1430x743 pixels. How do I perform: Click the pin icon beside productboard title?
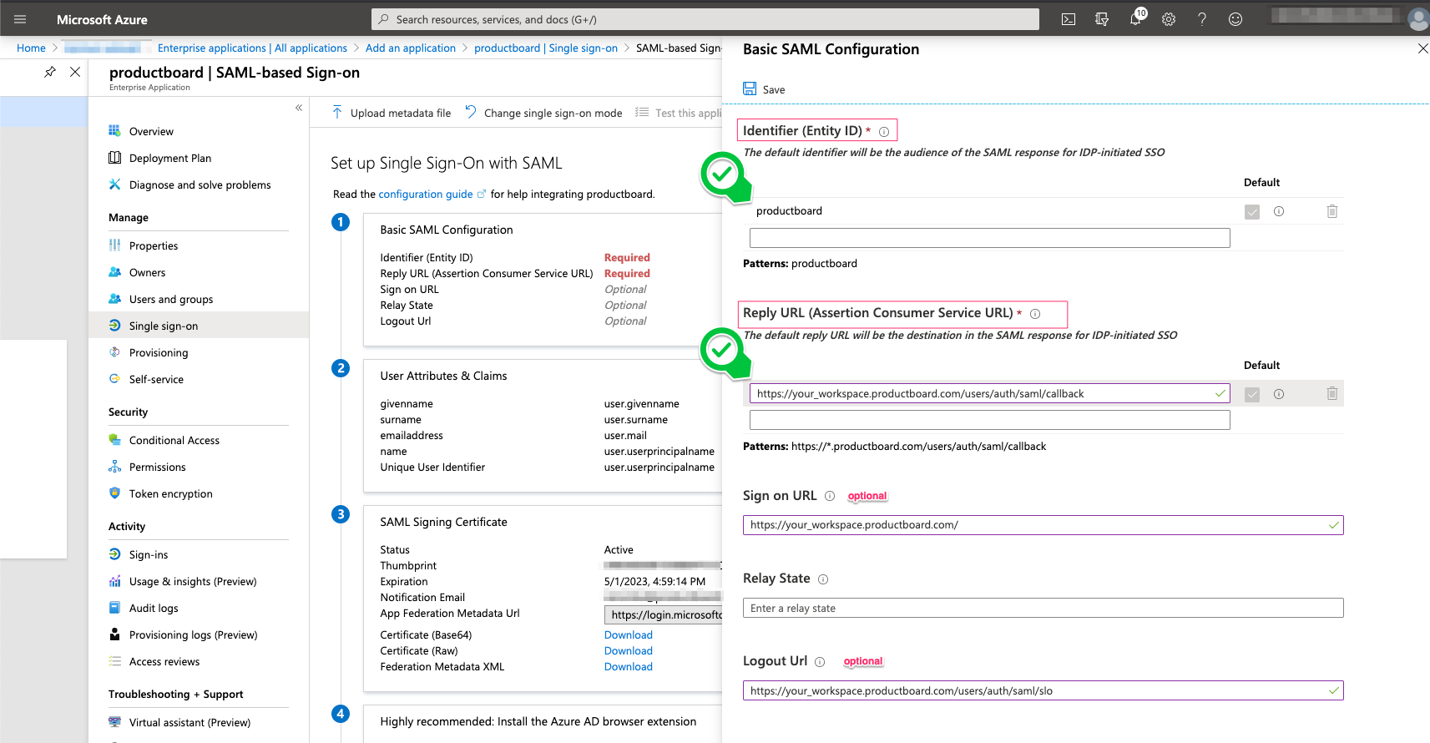pos(50,72)
